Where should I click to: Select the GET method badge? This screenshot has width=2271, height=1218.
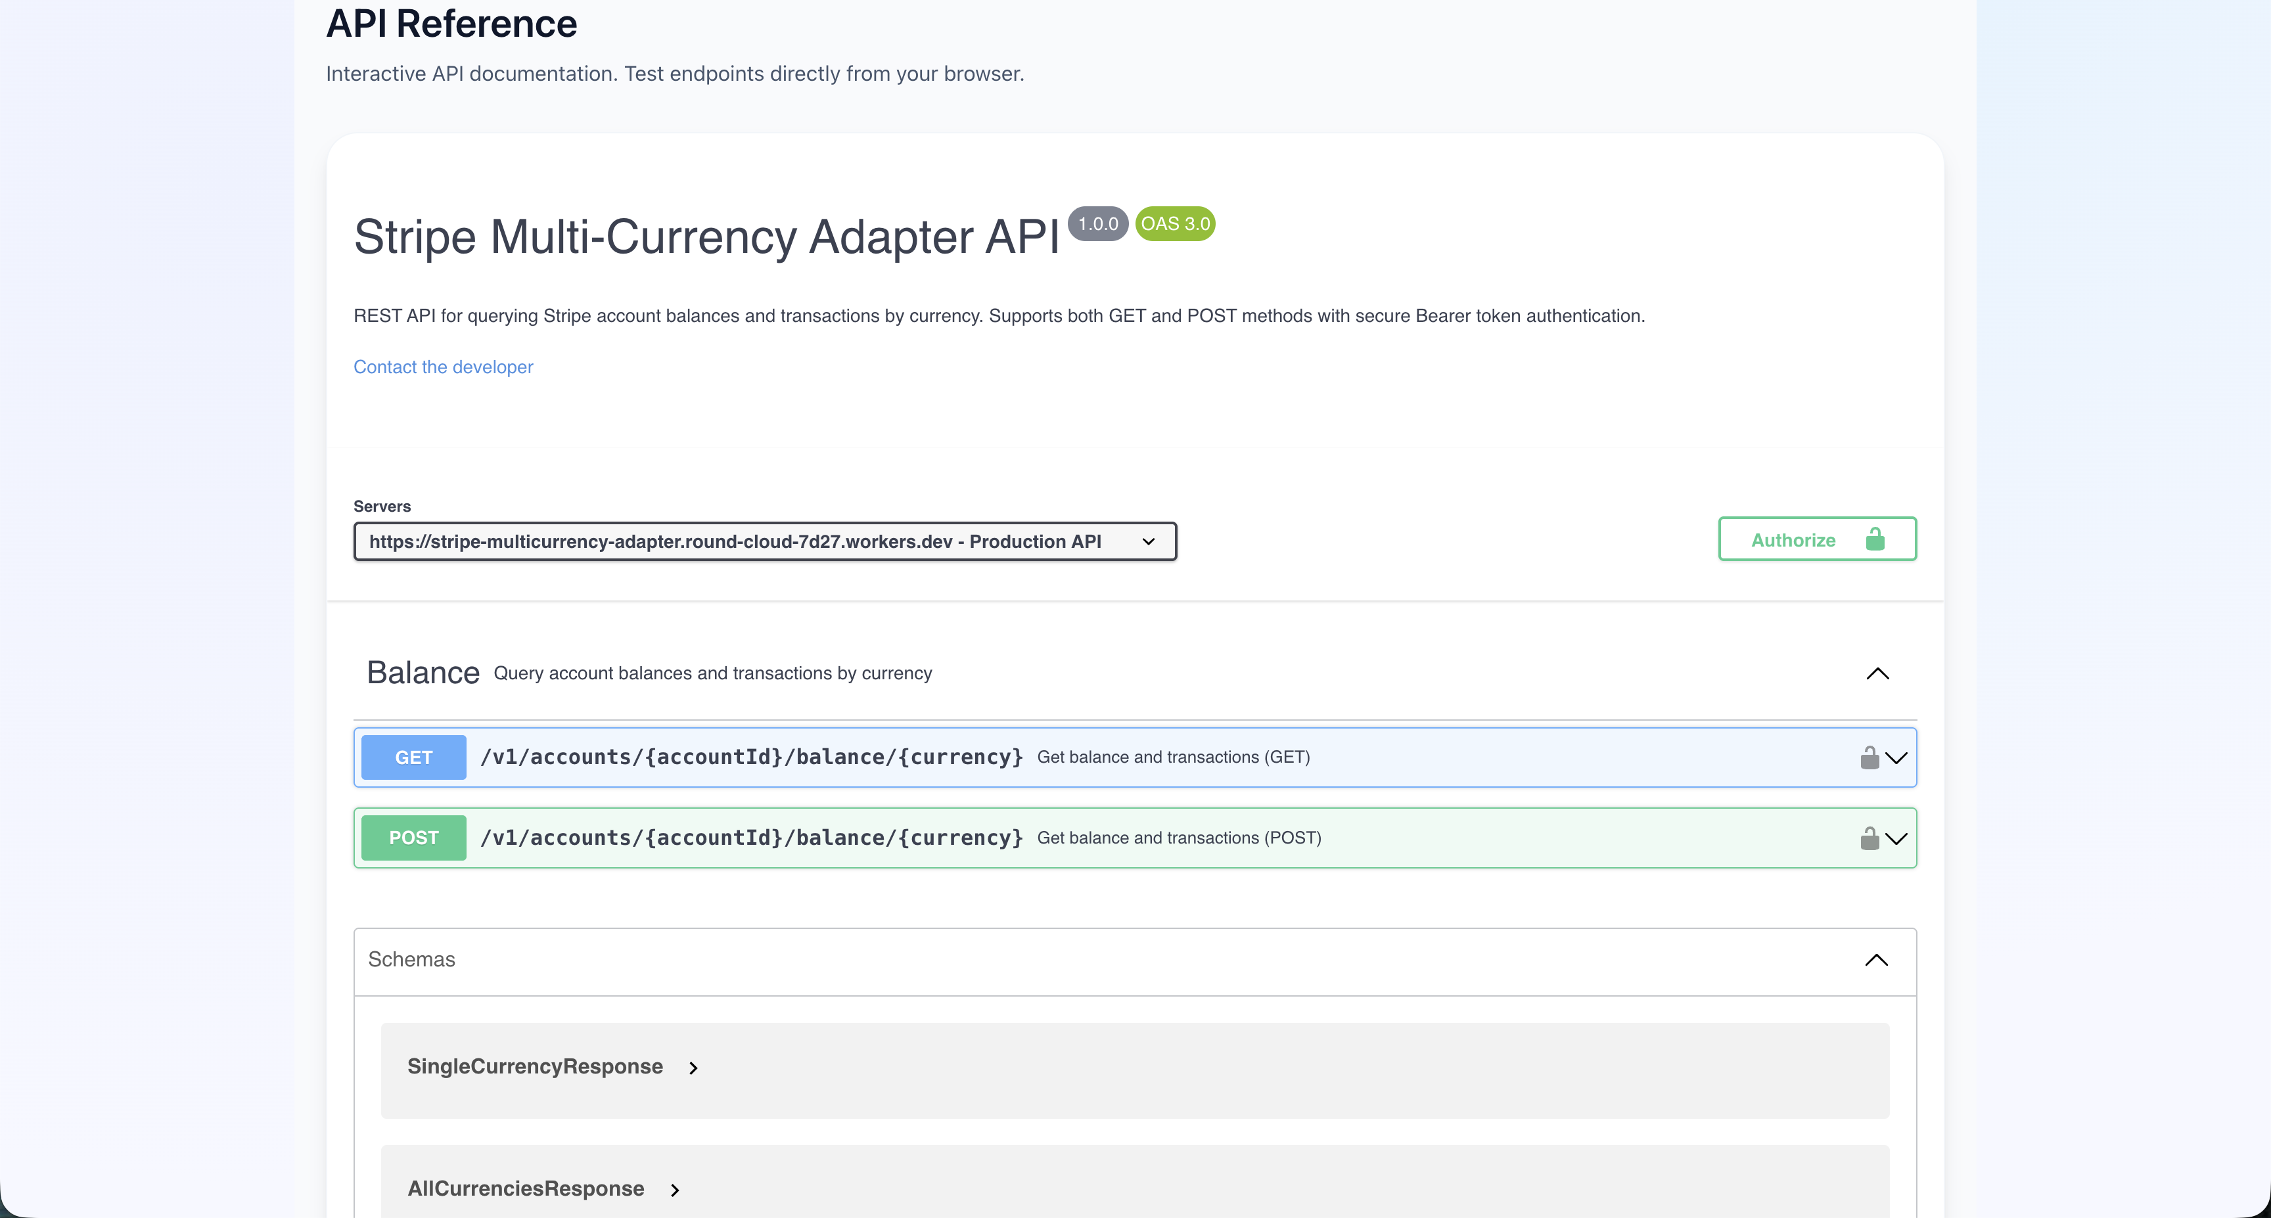tap(413, 756)
